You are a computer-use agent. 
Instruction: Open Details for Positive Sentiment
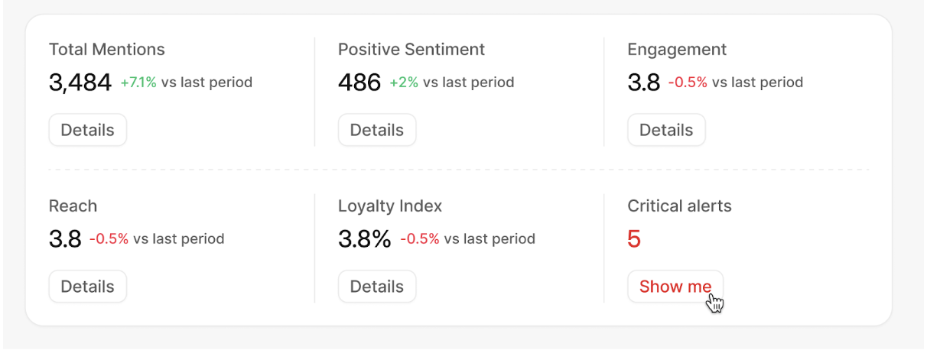377,130
